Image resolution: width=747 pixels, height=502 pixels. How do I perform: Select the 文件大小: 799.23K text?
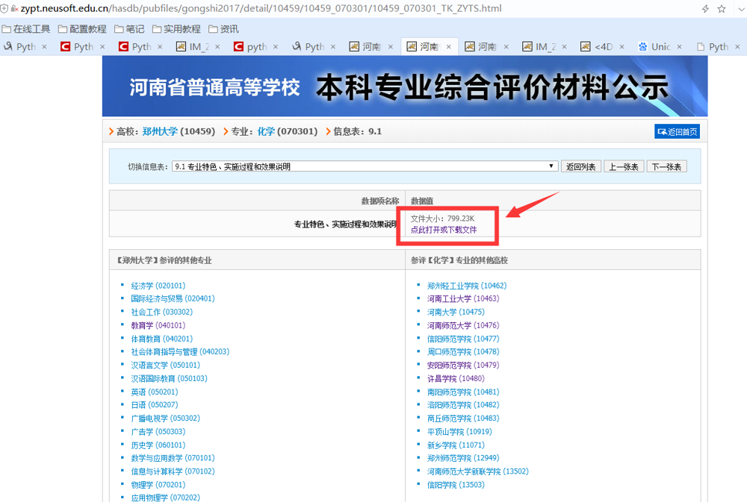442,219
